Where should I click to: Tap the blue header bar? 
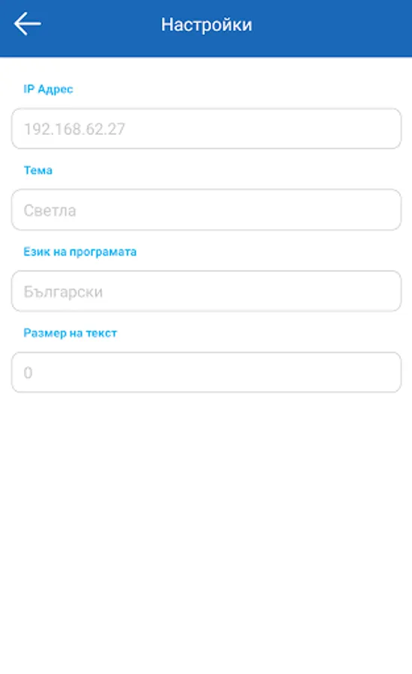[x=206, y=28]
